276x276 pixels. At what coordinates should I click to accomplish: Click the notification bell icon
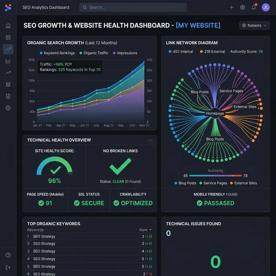[x=254, y=7]
